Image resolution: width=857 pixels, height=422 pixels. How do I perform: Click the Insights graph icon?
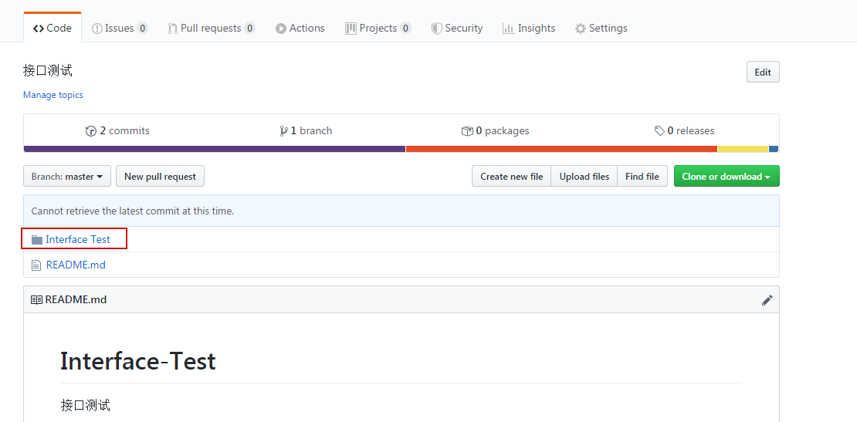pos(508,29)
